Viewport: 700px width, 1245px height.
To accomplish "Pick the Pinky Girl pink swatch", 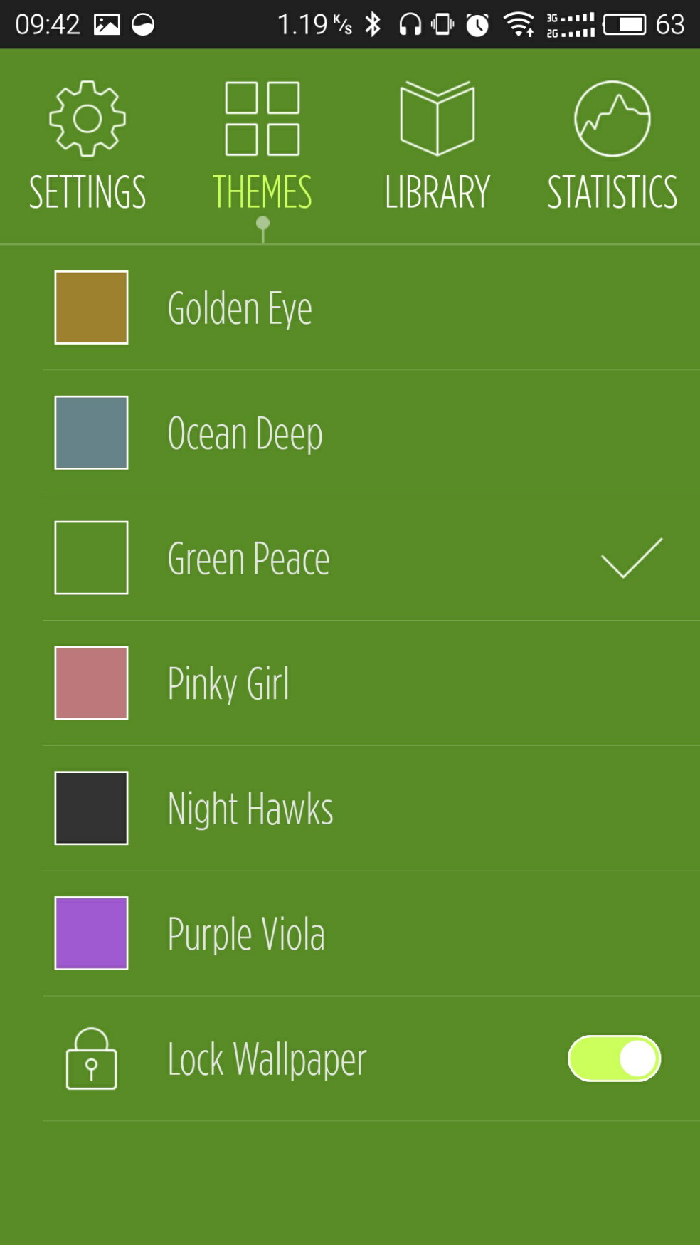I will (x=92, y=683).
